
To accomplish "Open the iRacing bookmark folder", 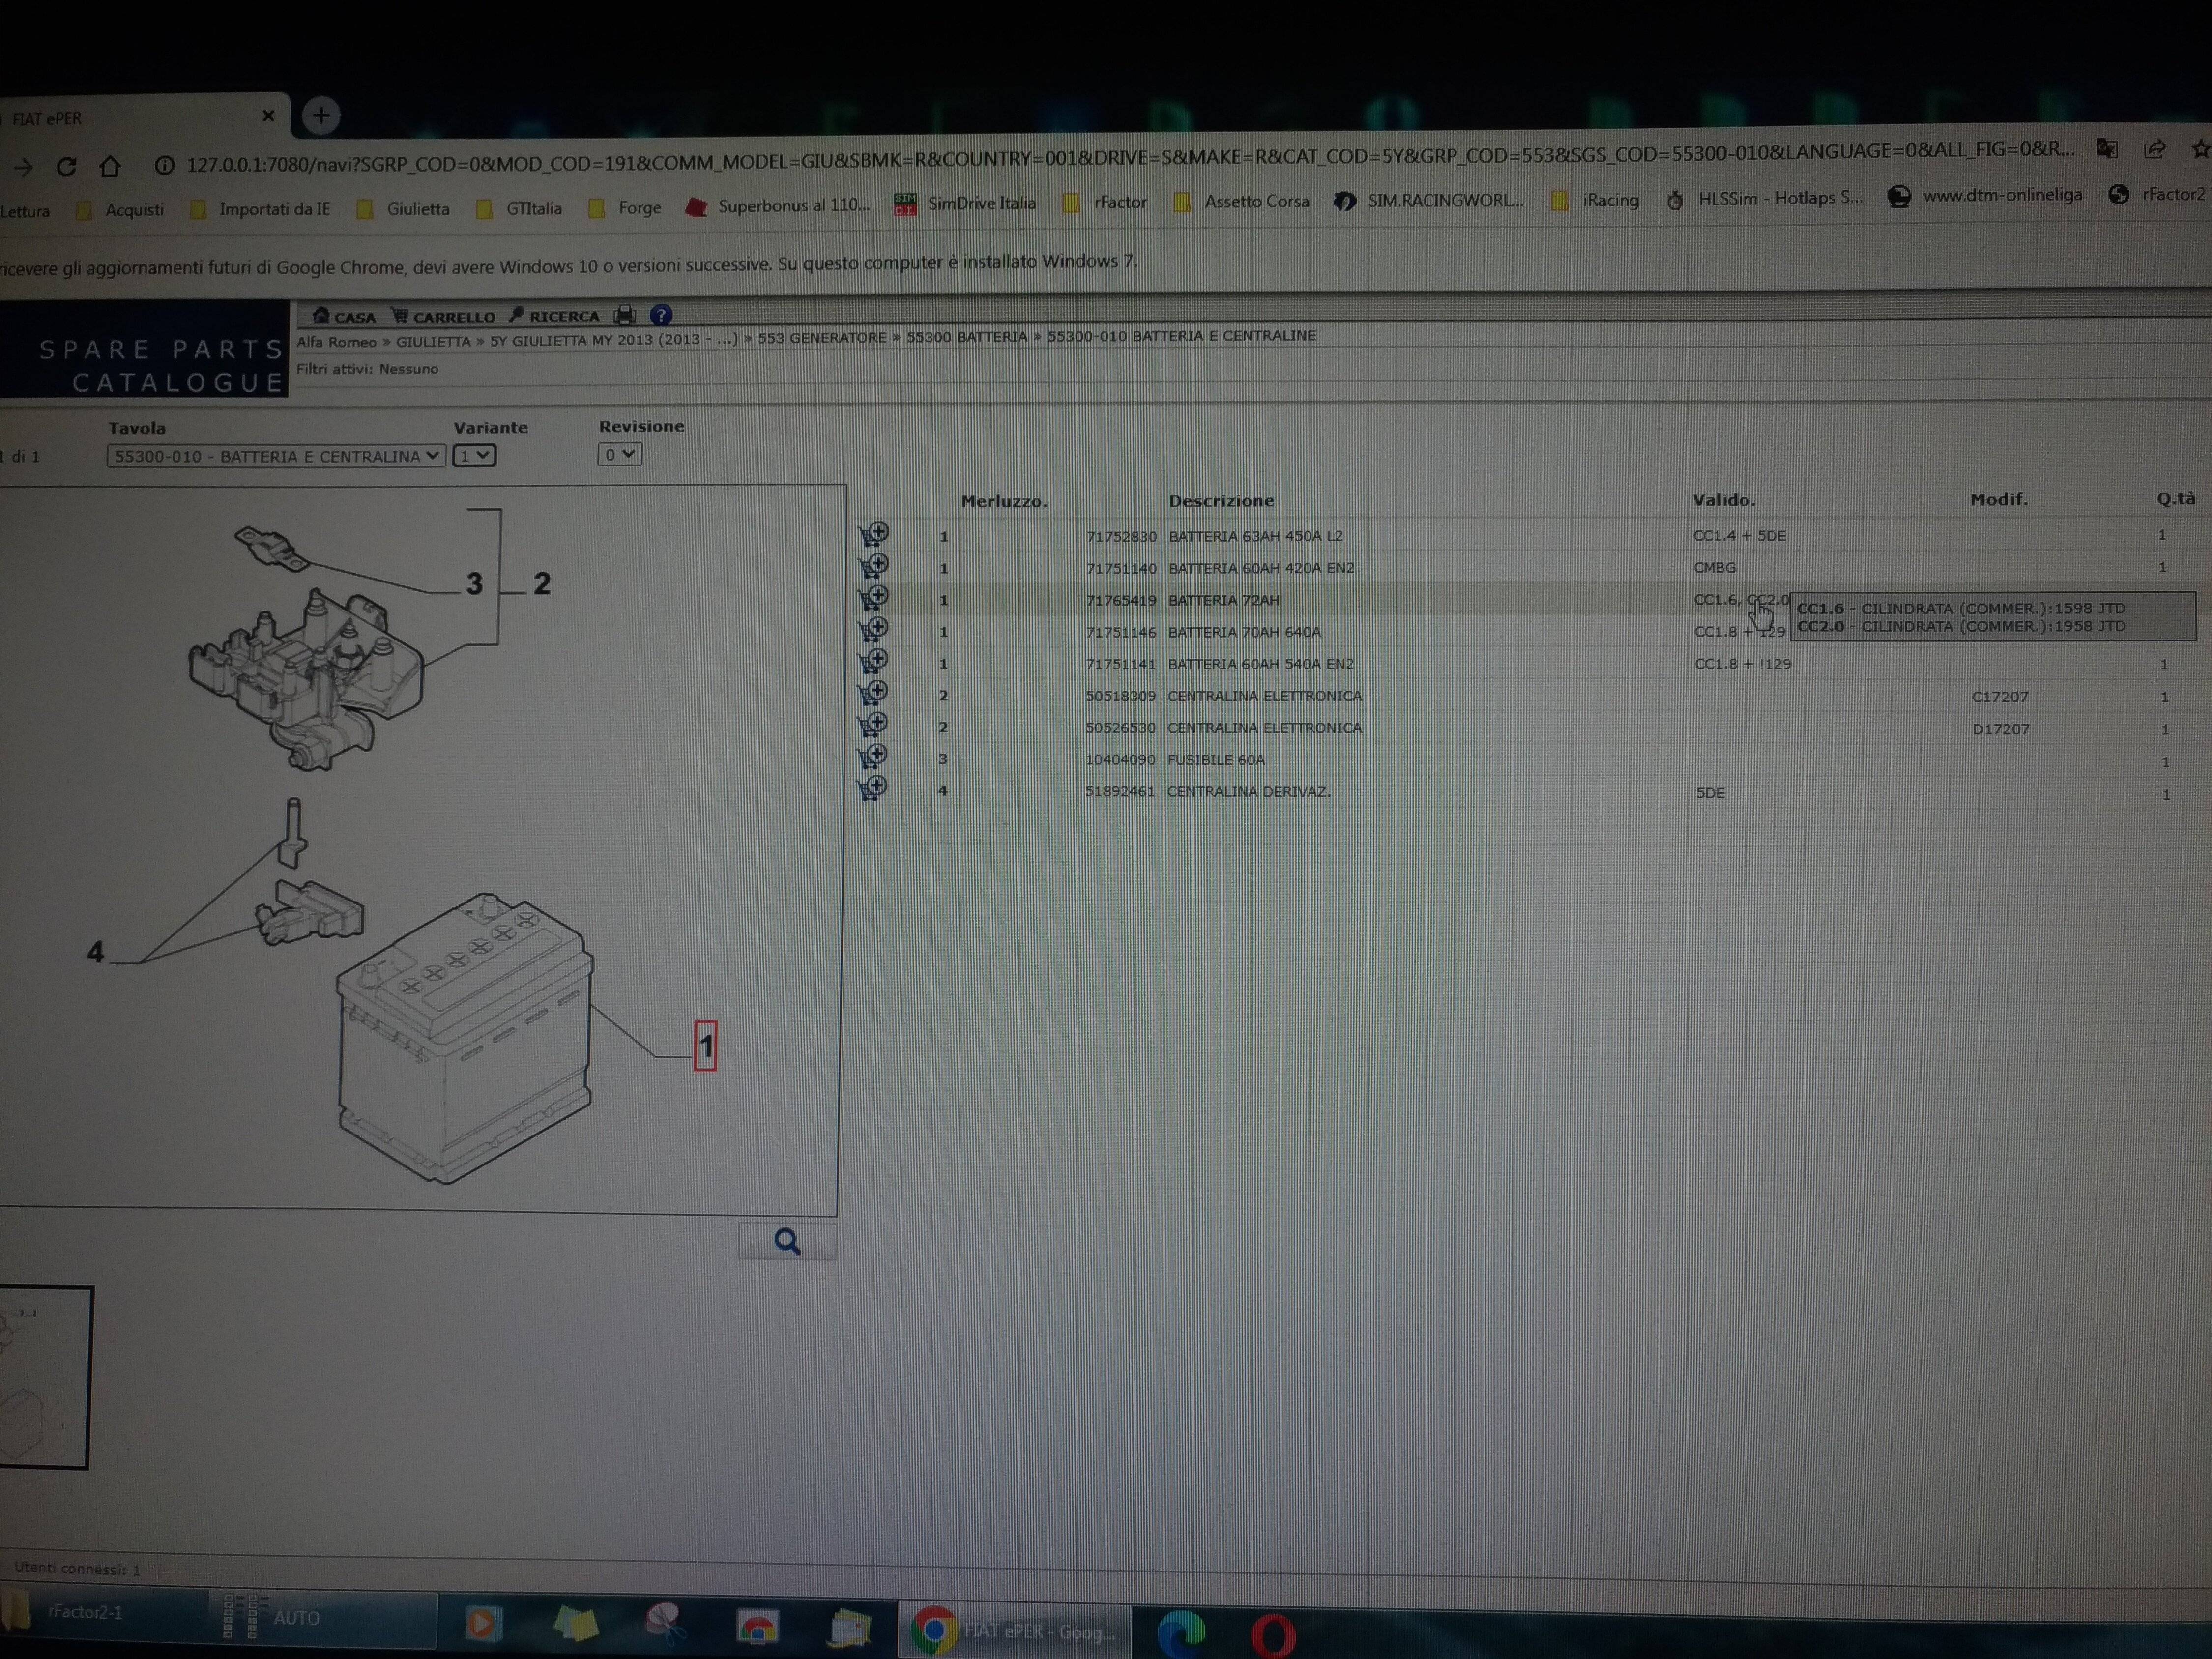I will pyautogui.click(x=1595, y=200).
